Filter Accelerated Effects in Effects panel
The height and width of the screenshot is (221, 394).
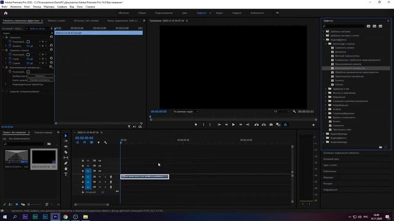click(368, 26)
